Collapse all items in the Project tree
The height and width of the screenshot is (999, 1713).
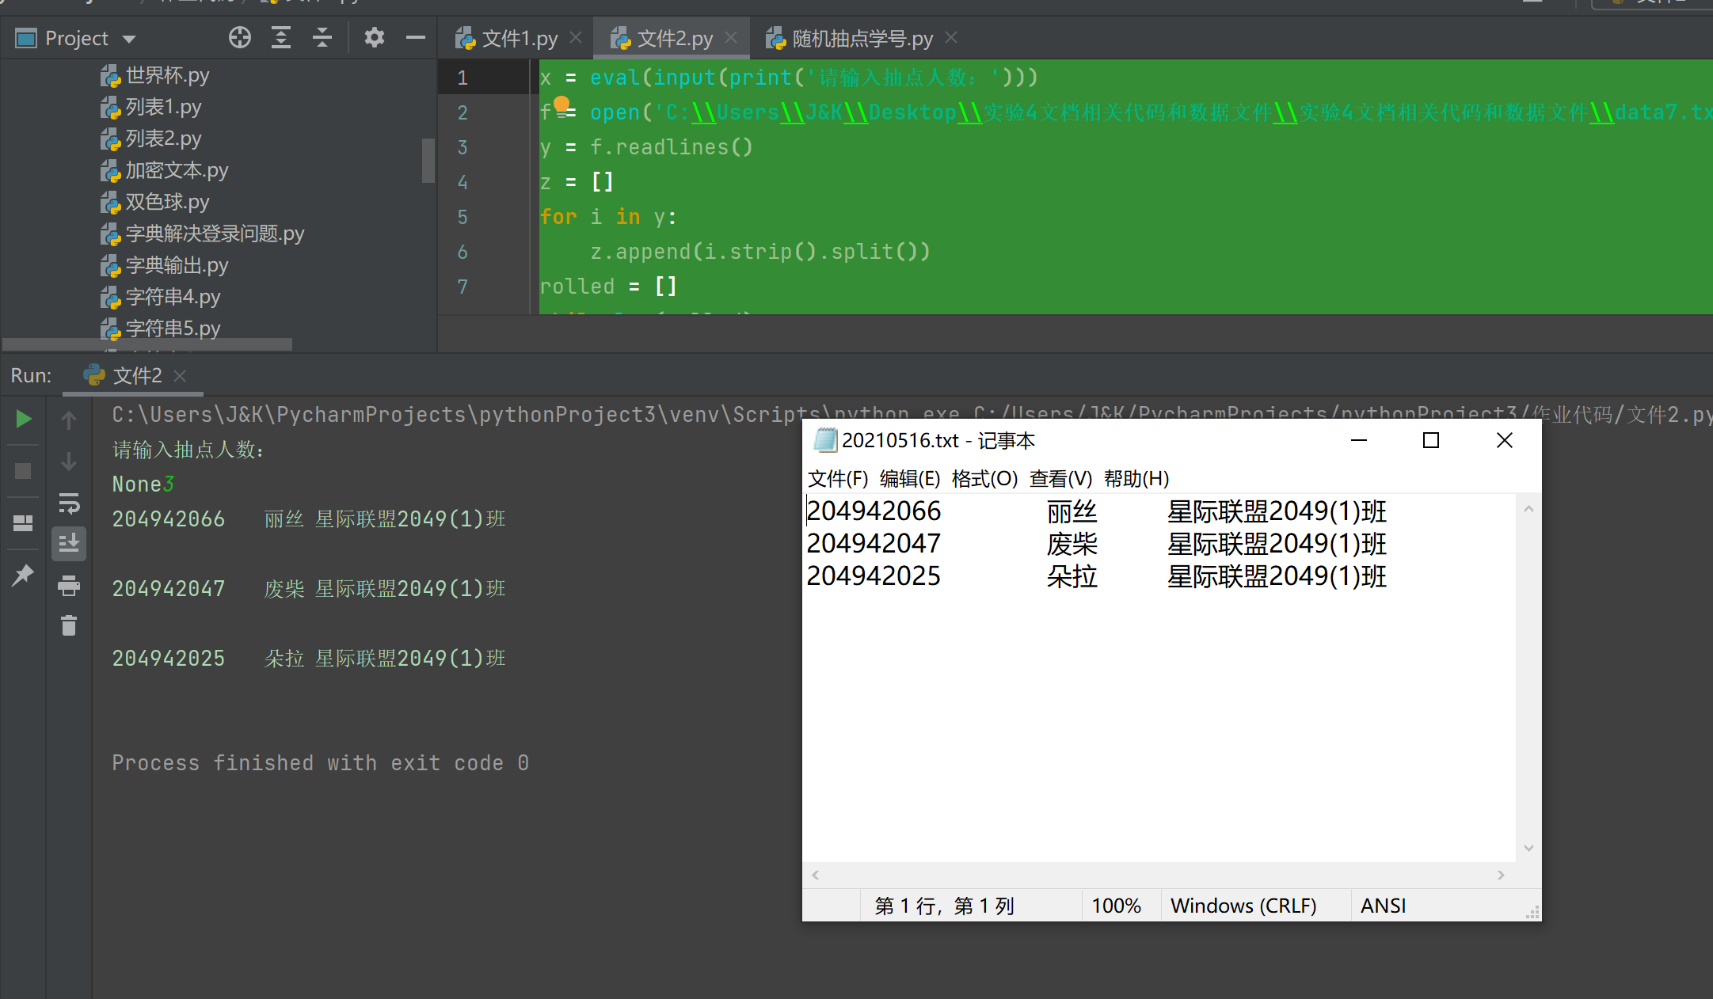322,37
